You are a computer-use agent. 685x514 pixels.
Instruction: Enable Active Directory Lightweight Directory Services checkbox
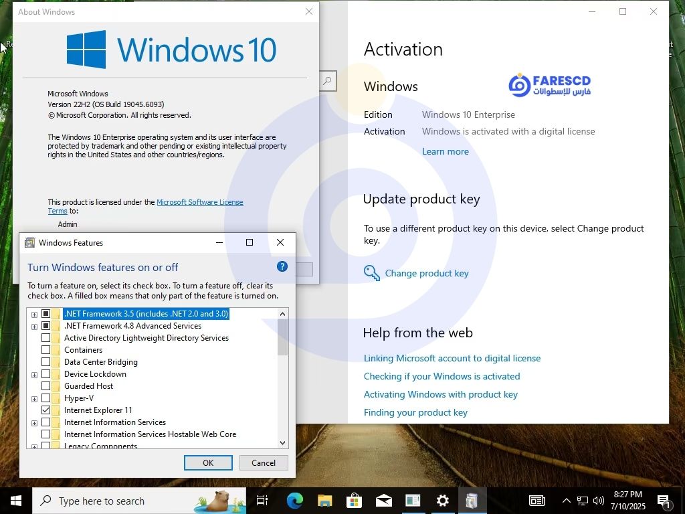(46, 338)
